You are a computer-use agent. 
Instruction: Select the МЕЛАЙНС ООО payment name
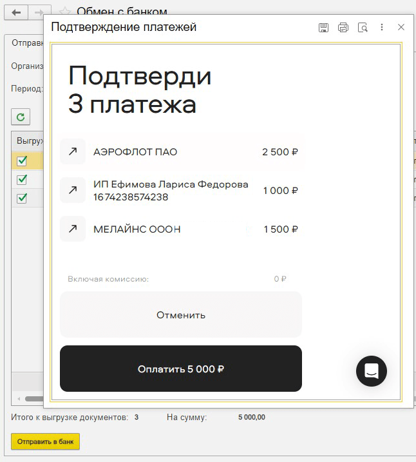coord(137,229)
